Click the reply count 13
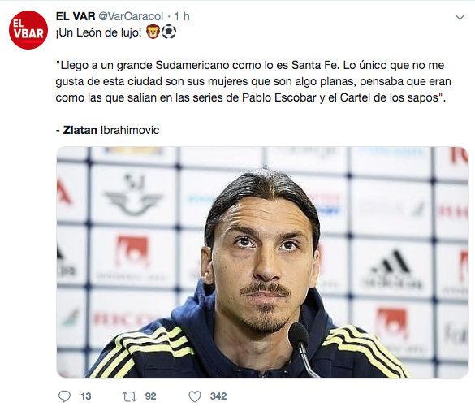 (86, 396)
